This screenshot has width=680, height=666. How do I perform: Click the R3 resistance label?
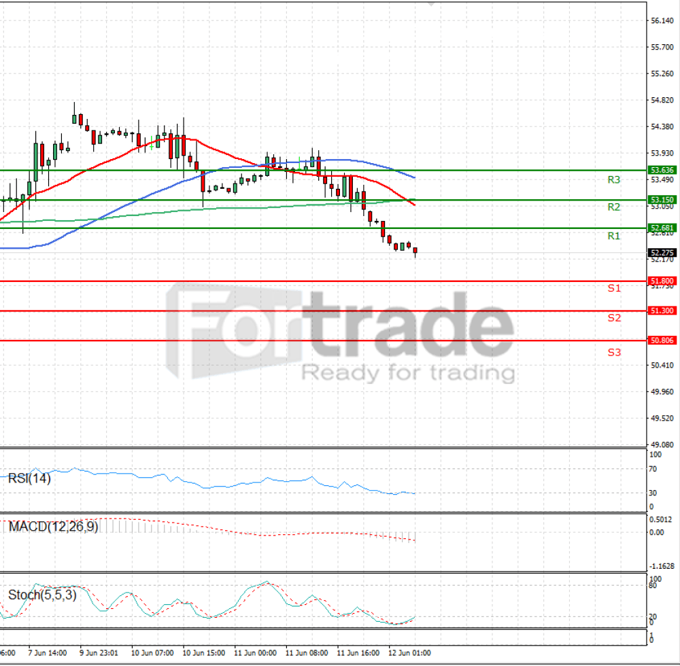click(x=613, y=180)
